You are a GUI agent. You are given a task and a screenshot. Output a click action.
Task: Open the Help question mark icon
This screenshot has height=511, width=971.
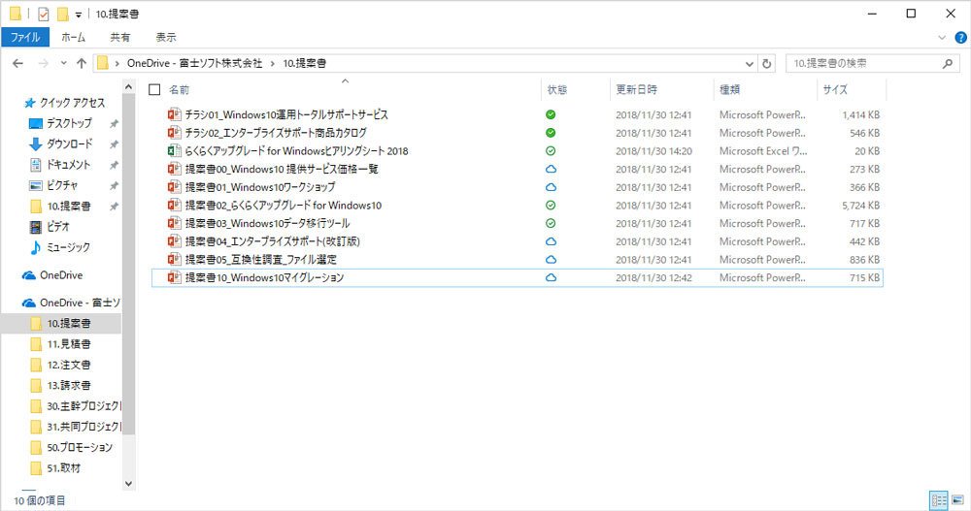tap(960, 38)
